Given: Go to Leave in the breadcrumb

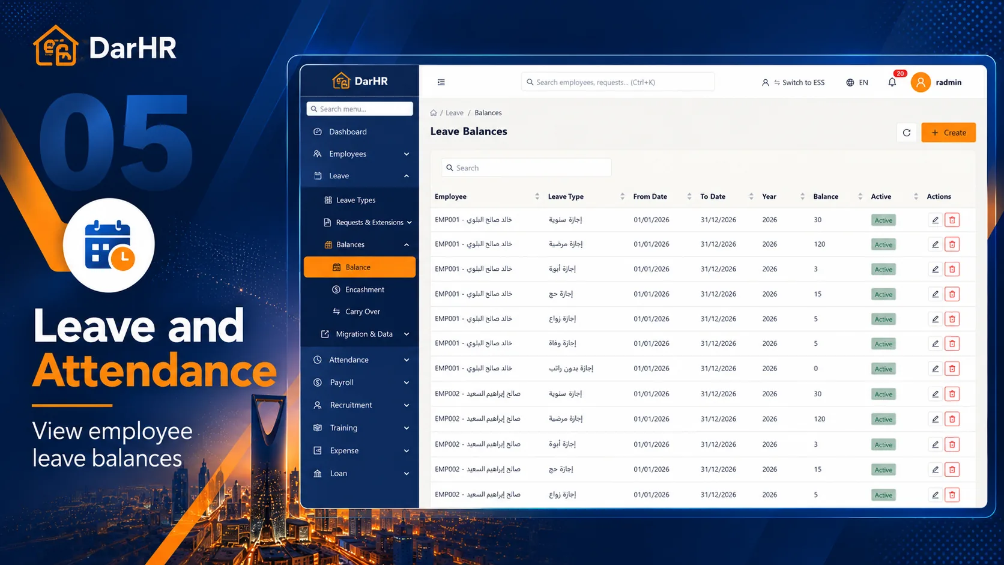Looking at the screenshot, I should [x=455, y=113].
